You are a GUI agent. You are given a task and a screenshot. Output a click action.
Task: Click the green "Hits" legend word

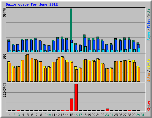click(148, 12)
